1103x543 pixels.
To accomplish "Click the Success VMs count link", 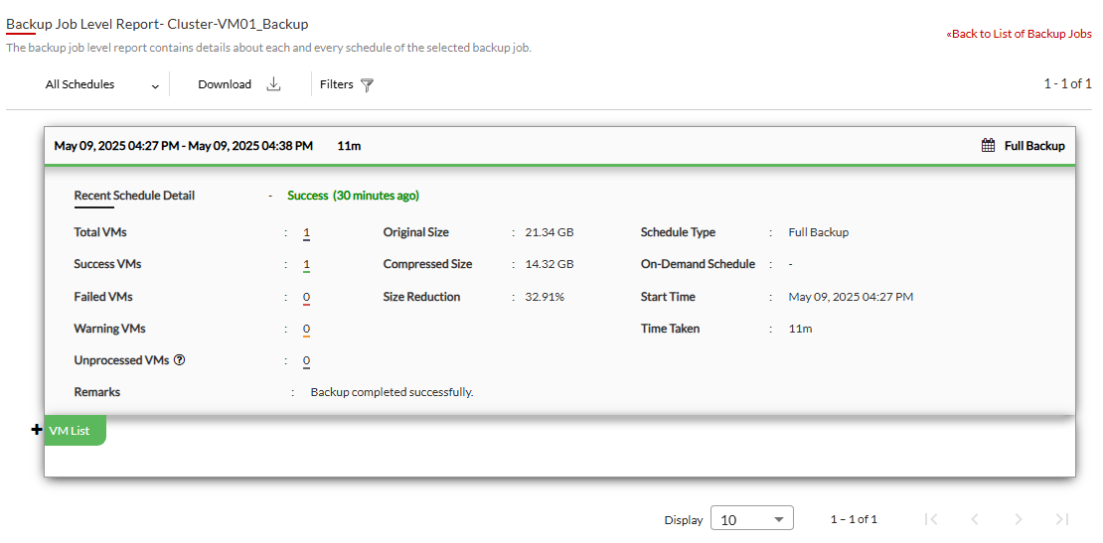I will [307, 265].
